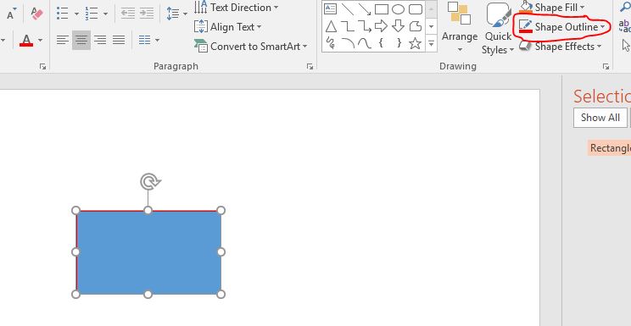Toggle Align Left paragraph alignment
Image resolution: width=631 pixels, height=326 pixels.
click(x=63, y=40)
